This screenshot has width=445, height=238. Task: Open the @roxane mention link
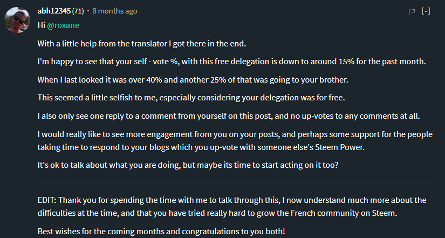click(x=63, y=25)
